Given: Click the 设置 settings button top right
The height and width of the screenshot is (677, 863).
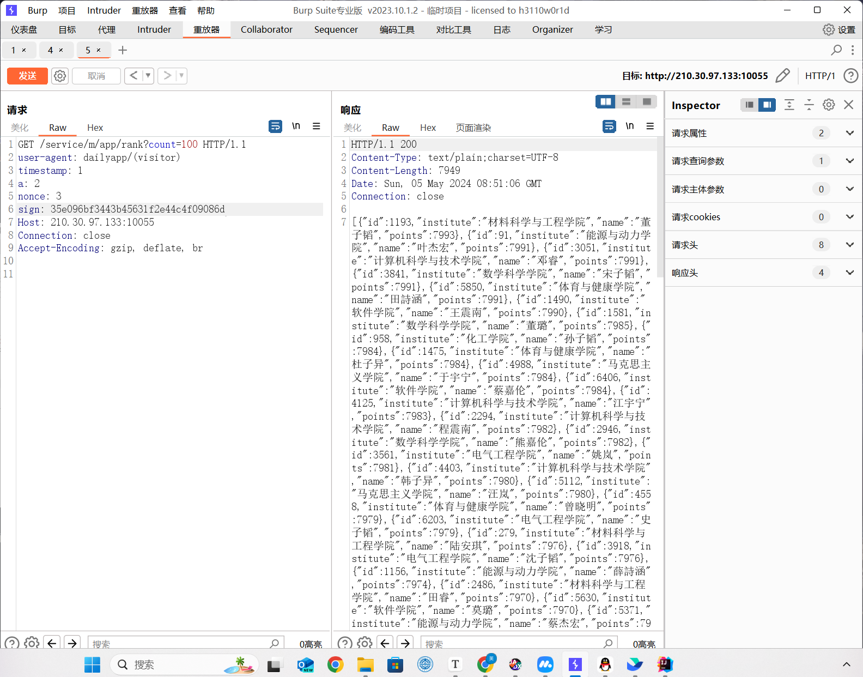Looking at the screenshot, I should (839, 29).
